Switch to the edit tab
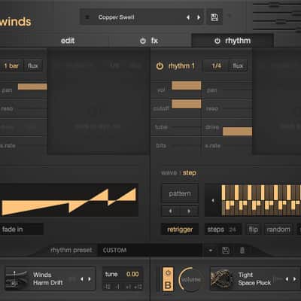Viewport: 301px width, 301px height. tap(68, 41)
